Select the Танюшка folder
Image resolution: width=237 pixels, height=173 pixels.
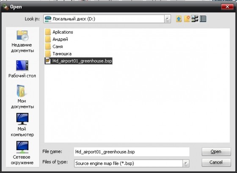pyautogui.click(x=58, y=54)
